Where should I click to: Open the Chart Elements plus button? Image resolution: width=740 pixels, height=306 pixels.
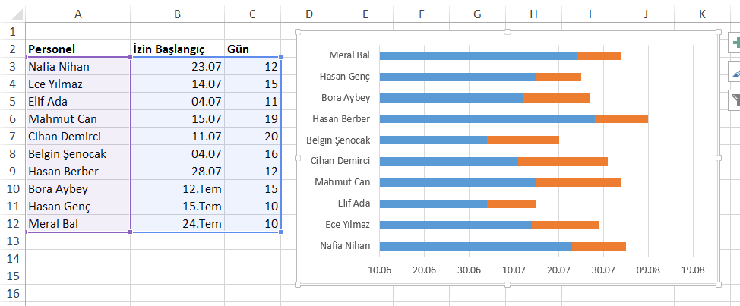[734, 44]
